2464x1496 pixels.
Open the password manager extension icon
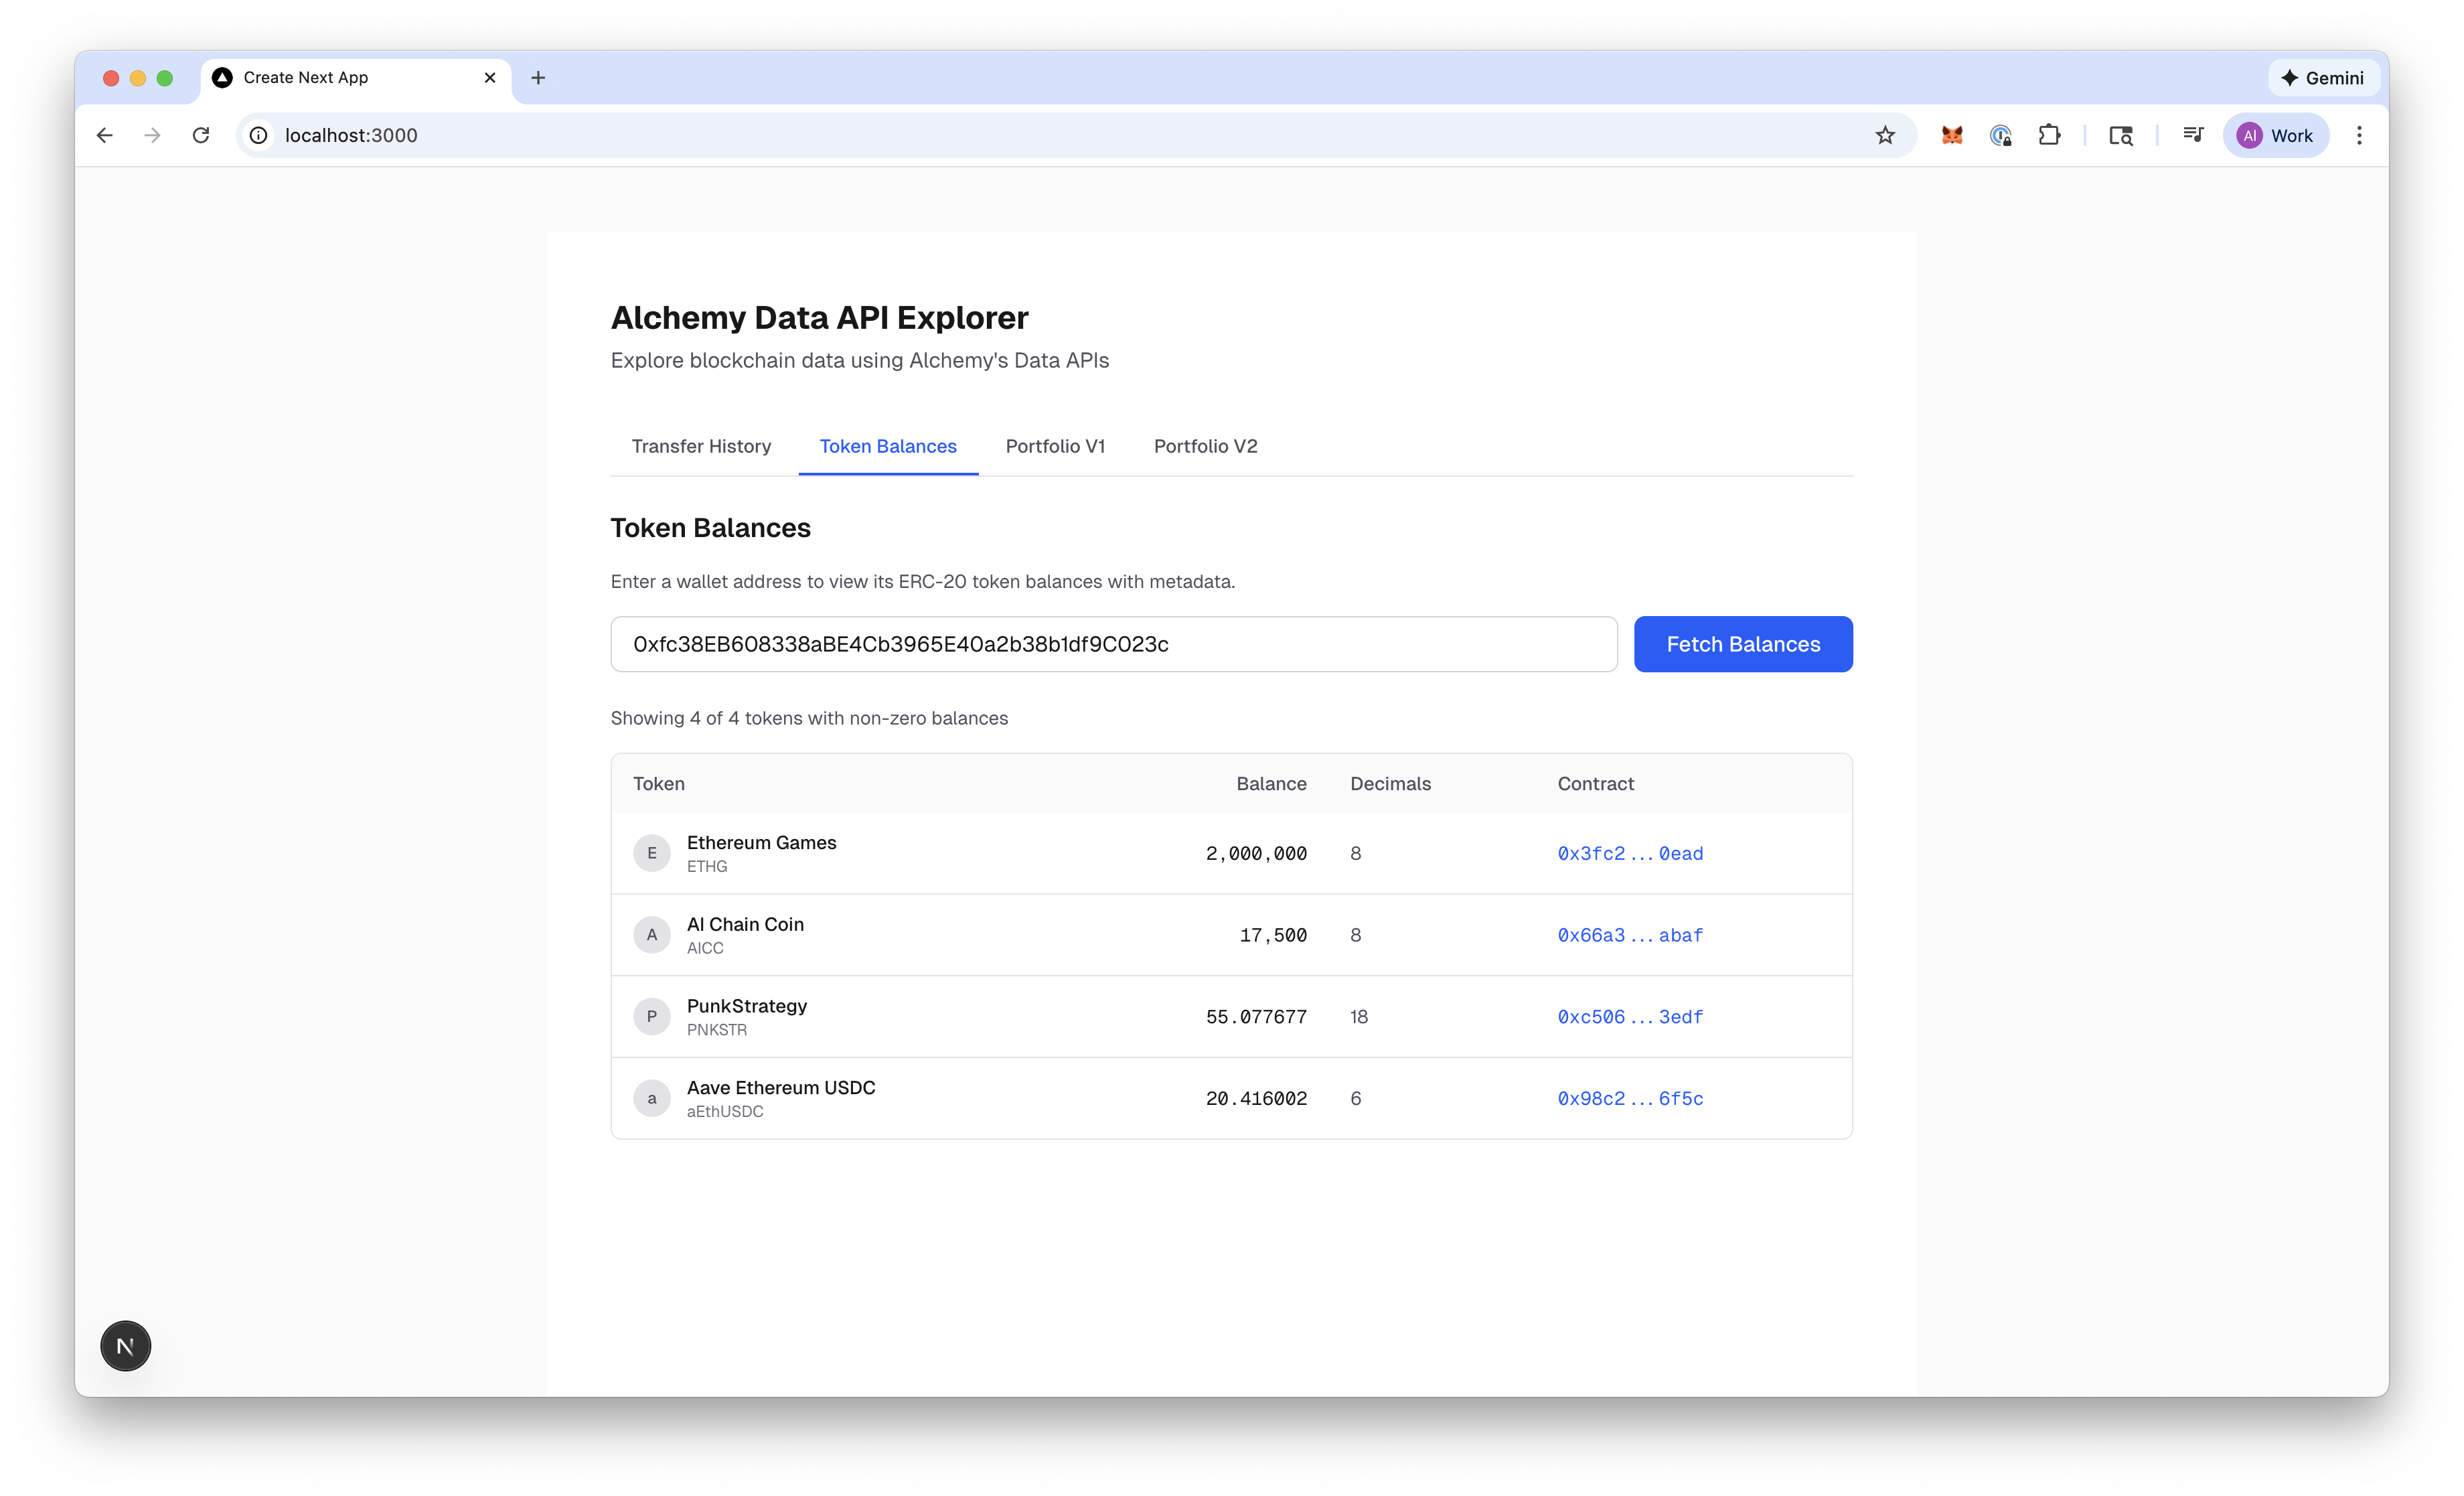2000,135
